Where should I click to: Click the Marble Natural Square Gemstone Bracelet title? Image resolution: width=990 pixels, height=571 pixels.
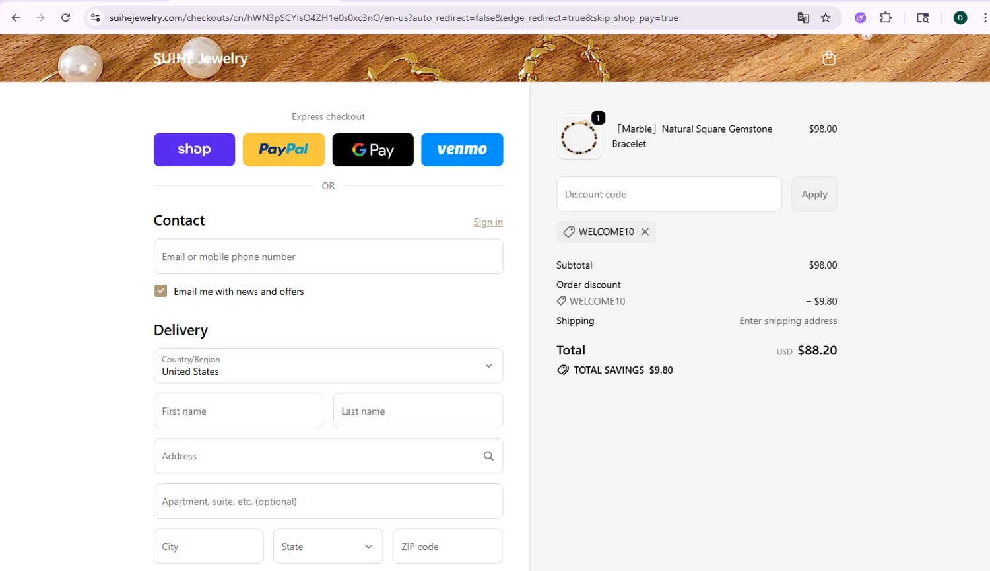click(692, 136)
